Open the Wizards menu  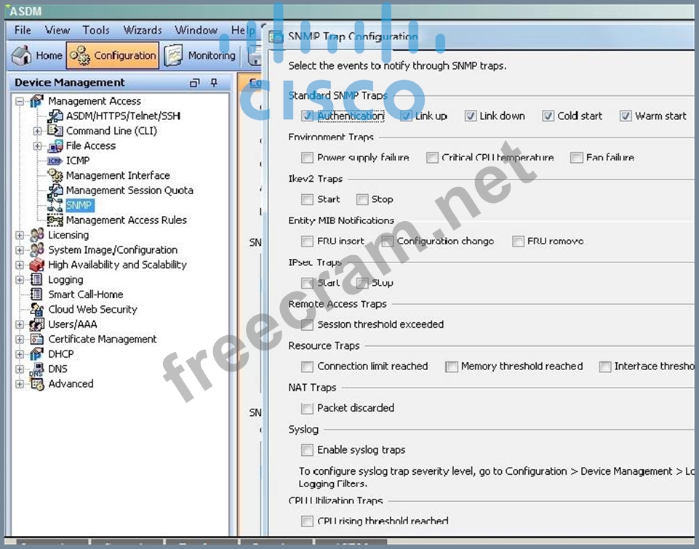coord(143,30)
